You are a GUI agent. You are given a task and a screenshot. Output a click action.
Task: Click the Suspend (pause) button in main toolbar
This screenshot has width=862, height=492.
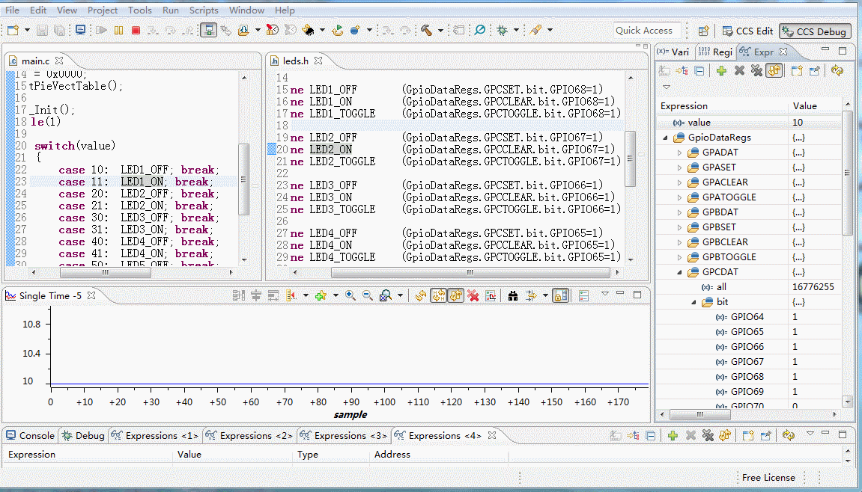point(118,30)
